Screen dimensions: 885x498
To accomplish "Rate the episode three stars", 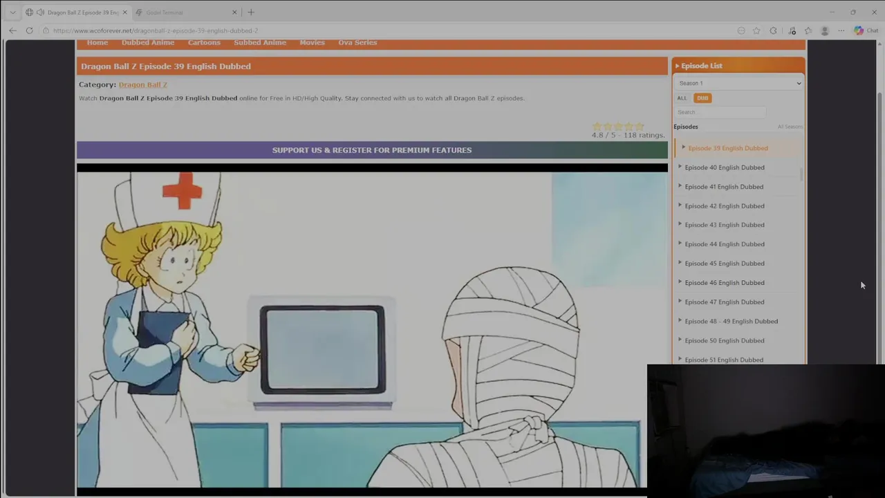I will click(x=618, y=127).
